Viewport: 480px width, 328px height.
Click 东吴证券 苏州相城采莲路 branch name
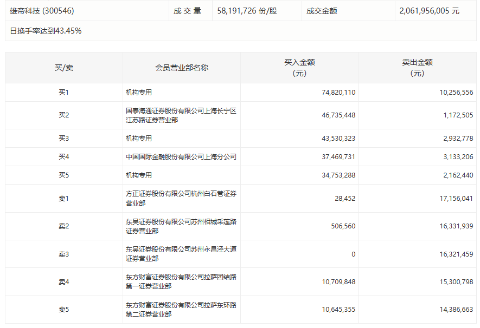pos(181,226)
